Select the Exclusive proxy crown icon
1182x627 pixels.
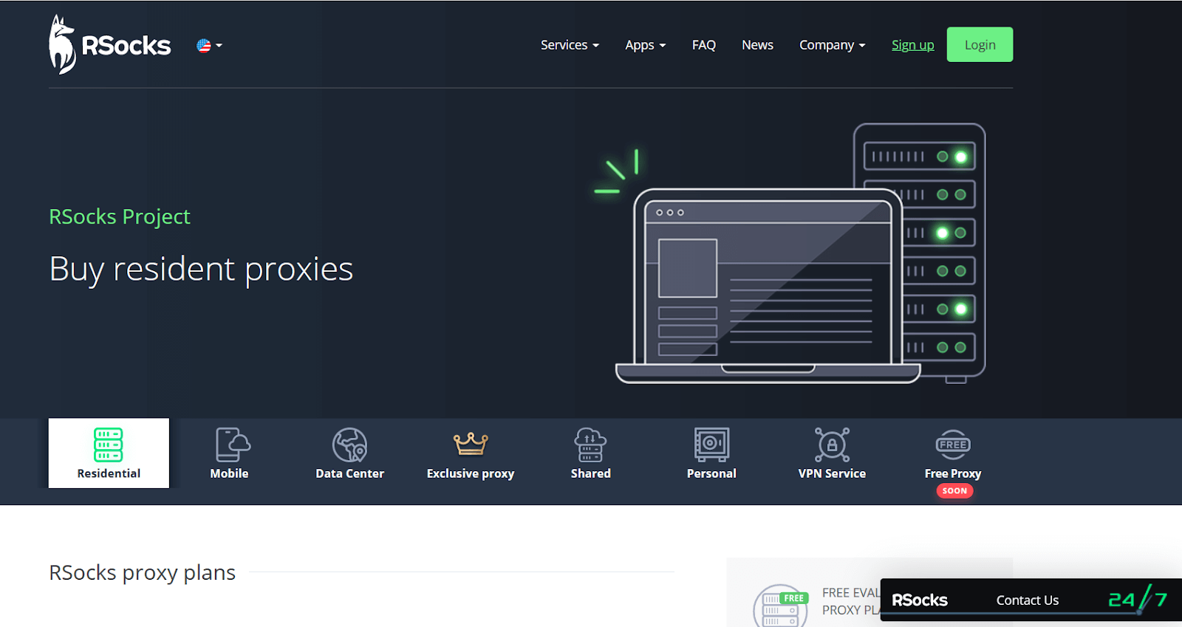(471, 444)
